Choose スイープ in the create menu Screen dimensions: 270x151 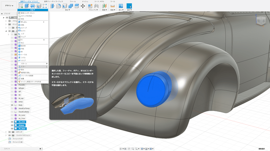pos(33,28)
